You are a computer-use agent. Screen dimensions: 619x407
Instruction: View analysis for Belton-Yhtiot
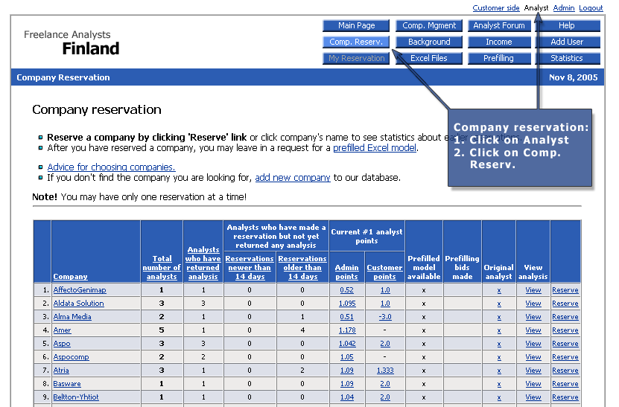point(533,397)
